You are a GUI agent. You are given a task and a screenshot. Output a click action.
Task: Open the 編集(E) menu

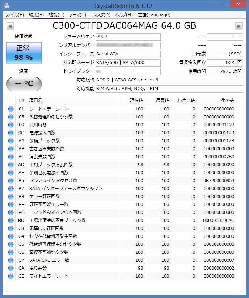(36, 15)
